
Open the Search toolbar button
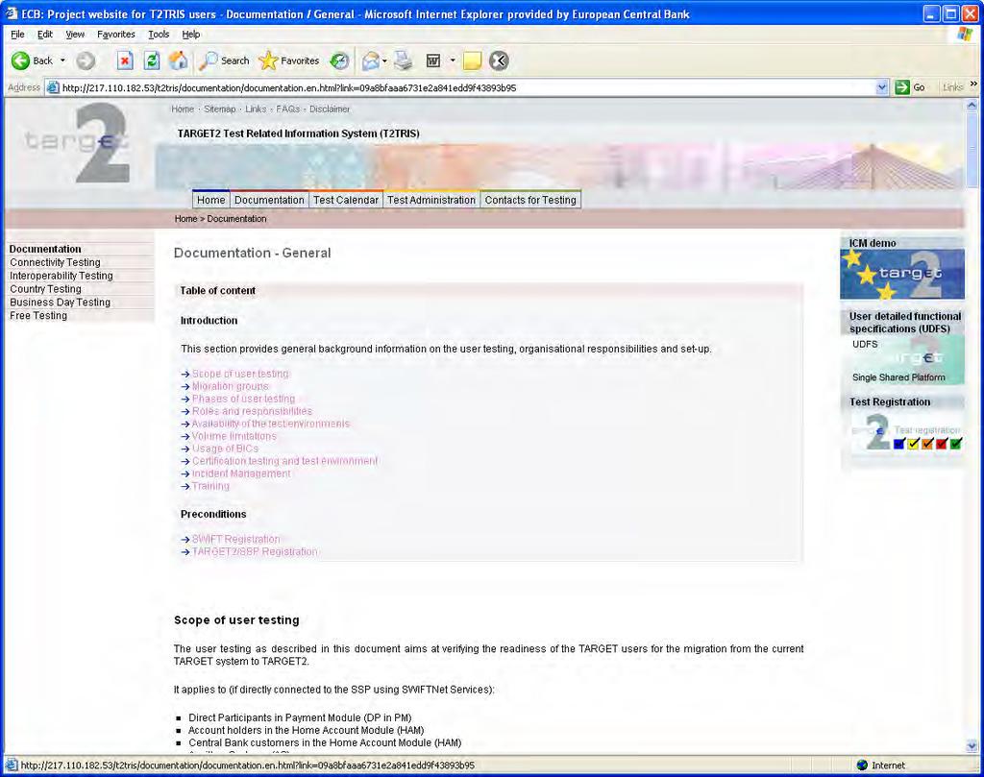(225, 61)
